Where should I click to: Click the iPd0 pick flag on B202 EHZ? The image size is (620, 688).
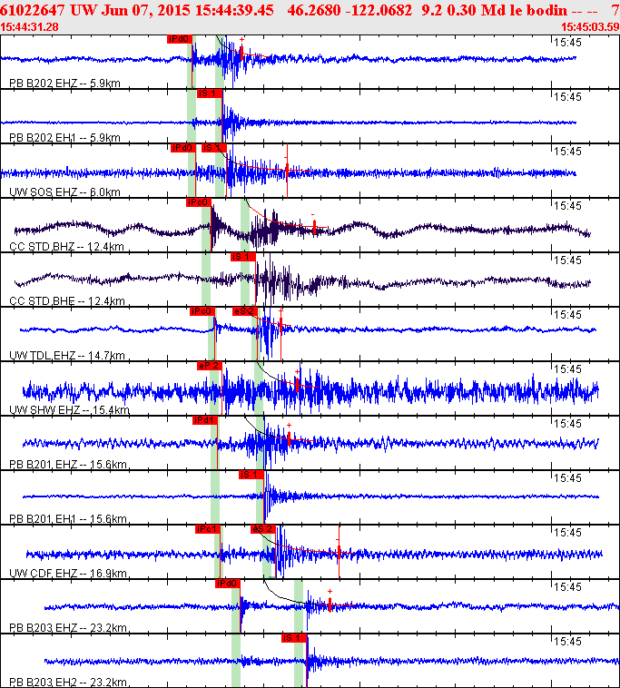click(180, 39)
